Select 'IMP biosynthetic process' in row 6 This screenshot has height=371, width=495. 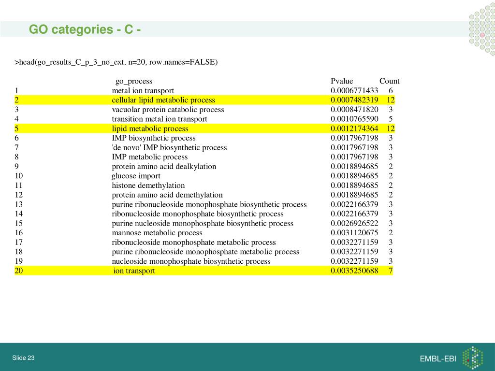coord(154,138)
